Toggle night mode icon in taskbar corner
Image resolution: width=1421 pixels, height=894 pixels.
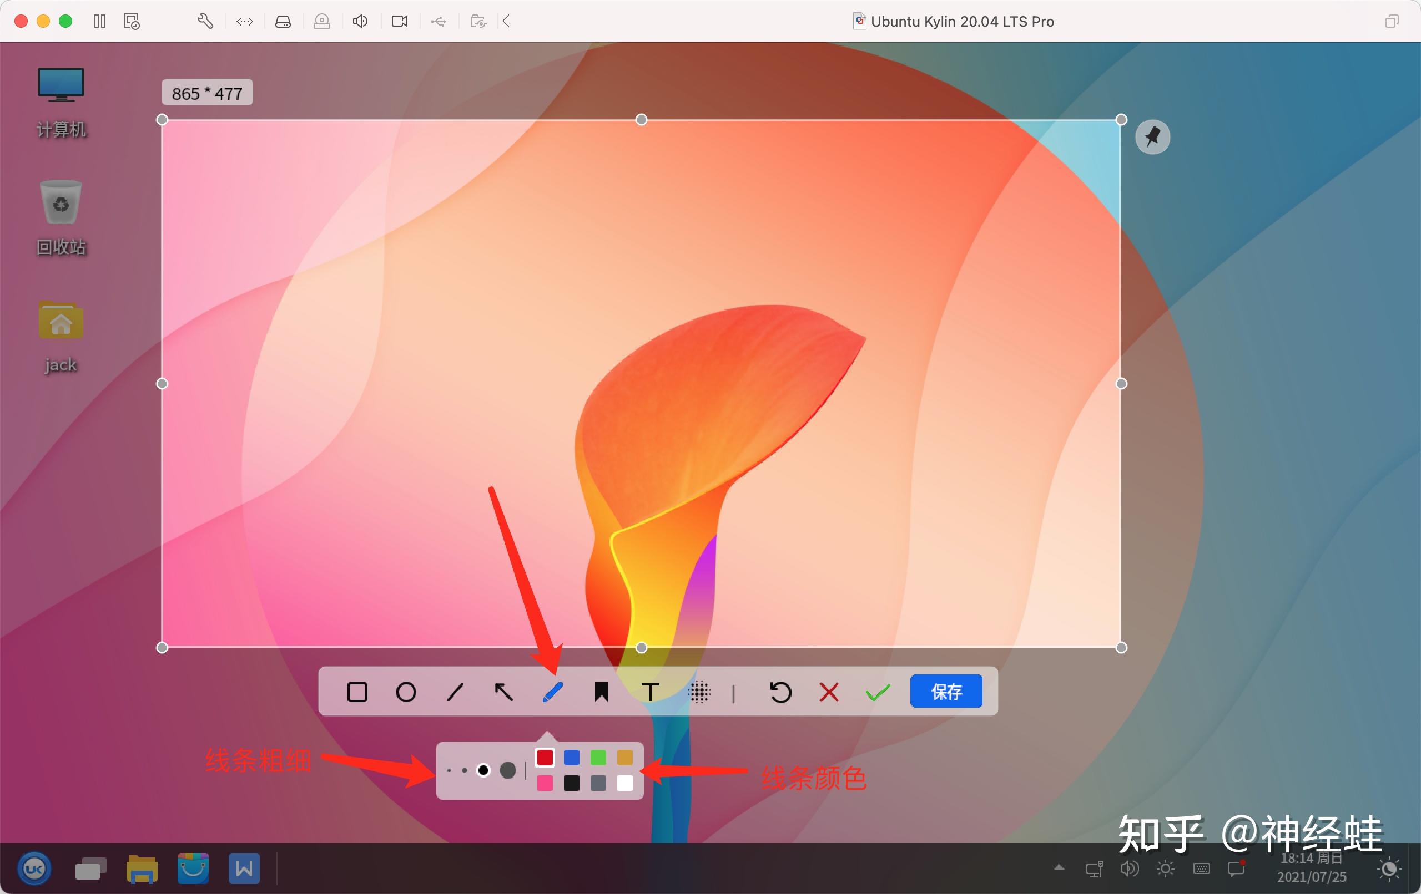click(x=1389, y=868)
